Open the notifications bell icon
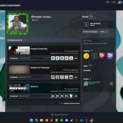The image size is (123, 123). click(x=114, y=2)
